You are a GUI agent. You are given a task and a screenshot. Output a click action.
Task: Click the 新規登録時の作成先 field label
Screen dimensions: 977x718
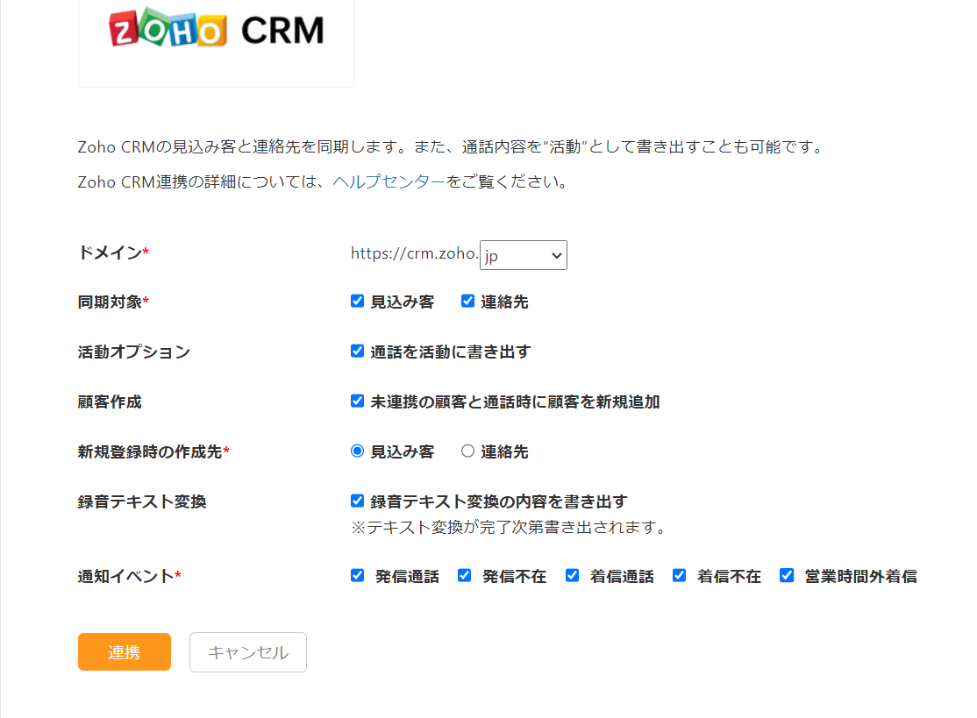click(x=153, y=451)
